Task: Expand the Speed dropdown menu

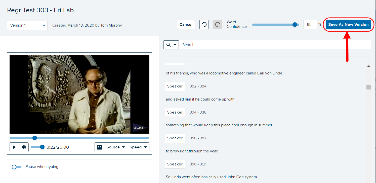Action: point(138,147)
